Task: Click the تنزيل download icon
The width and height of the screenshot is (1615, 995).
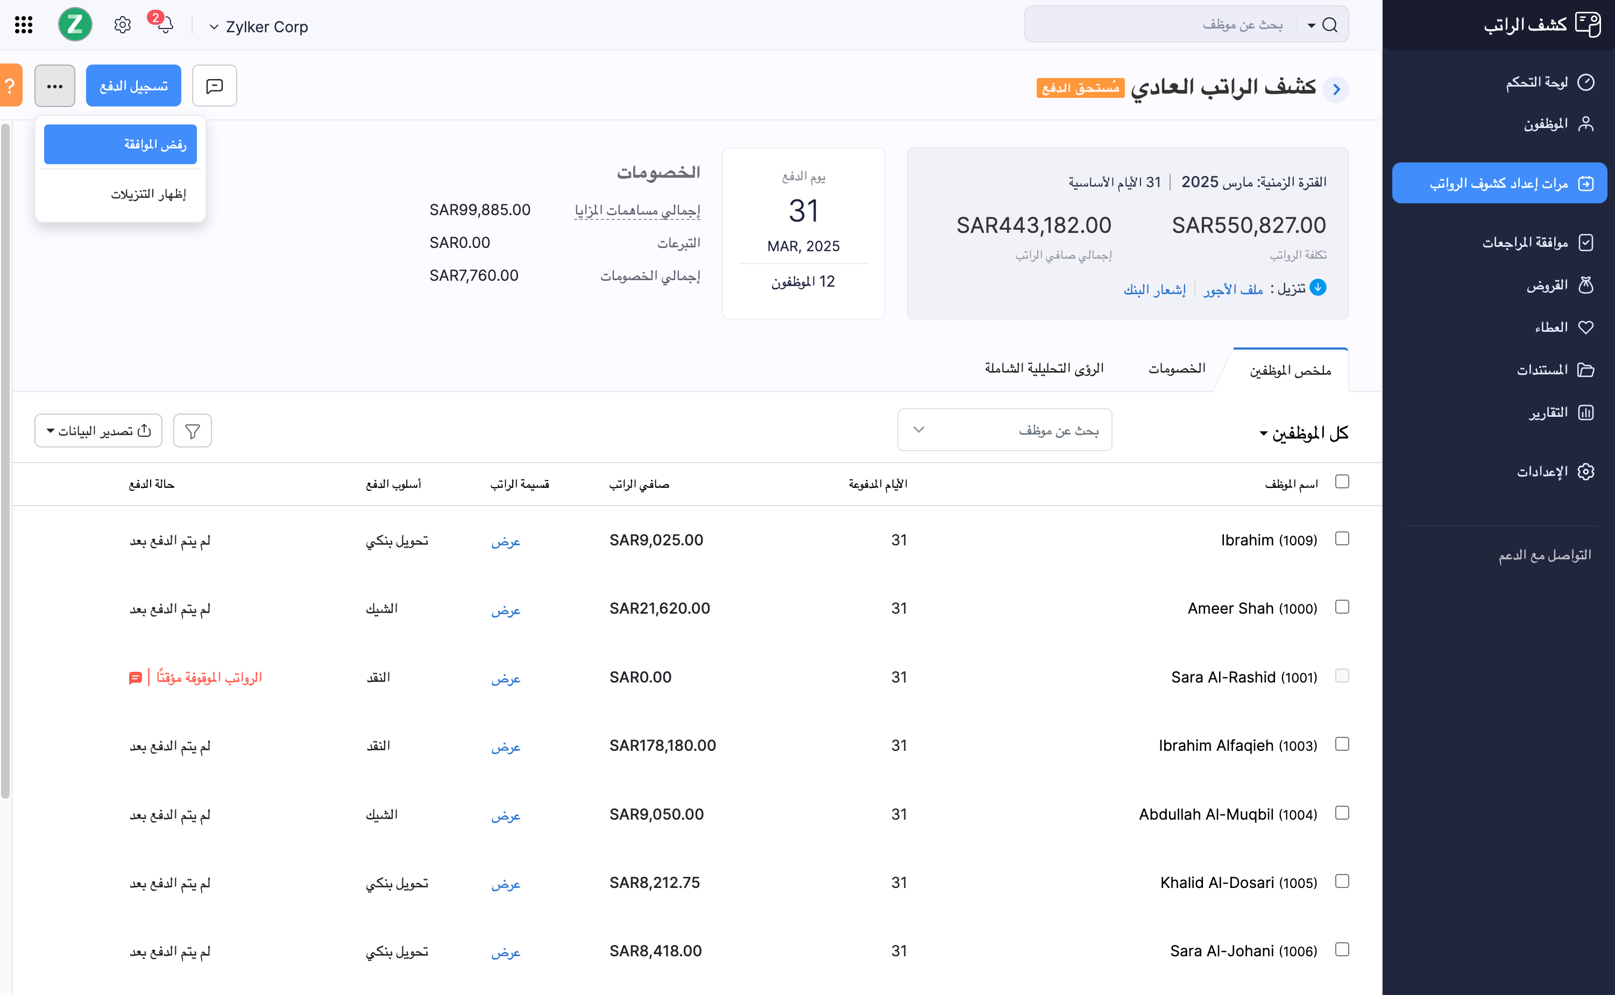Action: pos(1318,288)
